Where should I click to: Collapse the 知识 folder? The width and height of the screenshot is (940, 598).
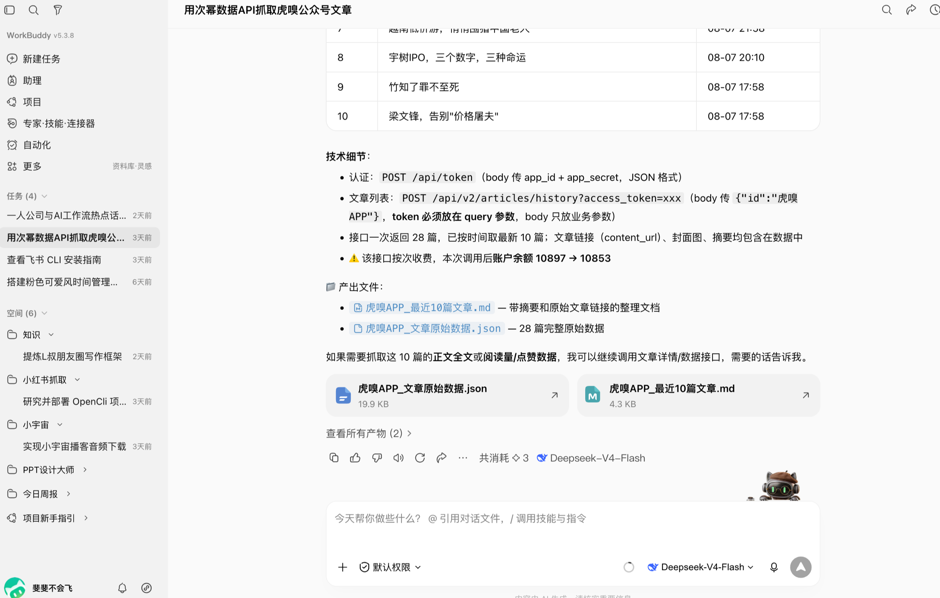51,335
